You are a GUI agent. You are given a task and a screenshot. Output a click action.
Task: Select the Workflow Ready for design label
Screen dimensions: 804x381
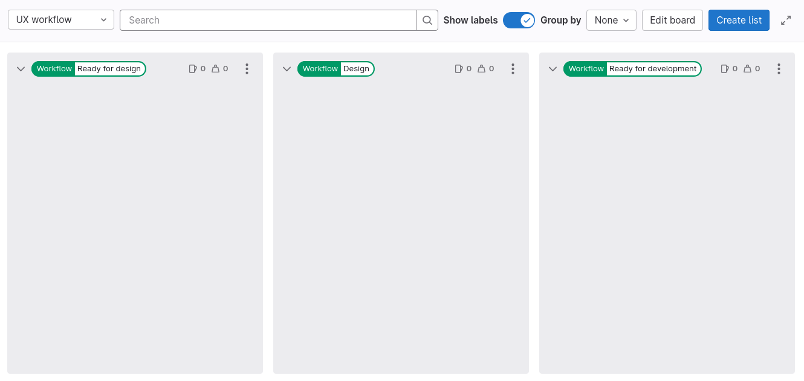click(88, 68)
